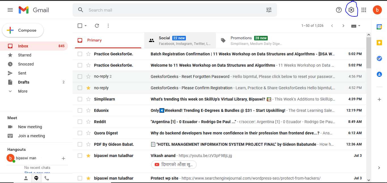Click the 1–50 of 1,026 counter
This screenshot has width=387, height=183.
pyautogui.click(x=312, y=26)
